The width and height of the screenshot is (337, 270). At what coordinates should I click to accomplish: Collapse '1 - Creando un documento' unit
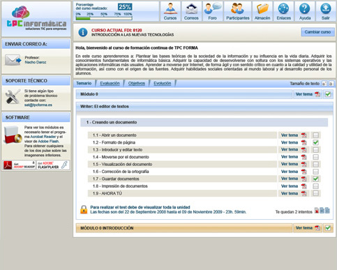(204, 122)
